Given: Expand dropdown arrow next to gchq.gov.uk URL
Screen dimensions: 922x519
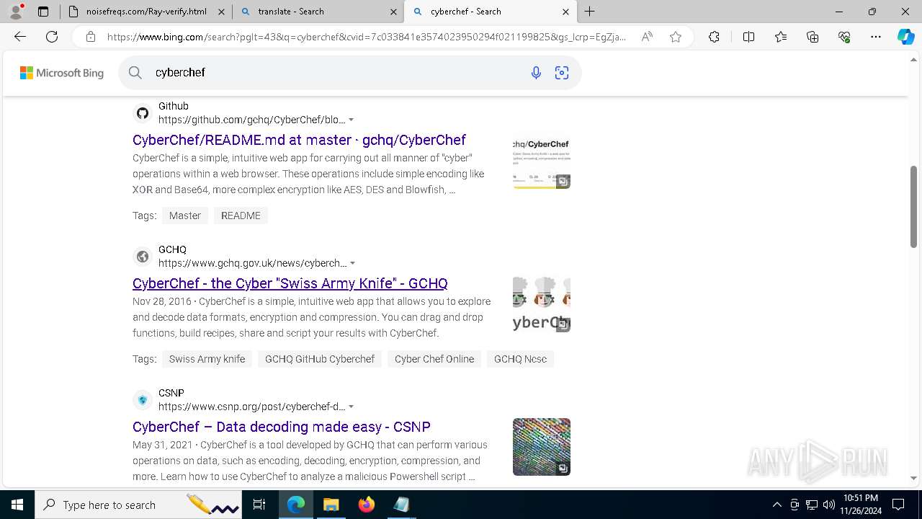Looking at the screenshot, I should point(352,263).
